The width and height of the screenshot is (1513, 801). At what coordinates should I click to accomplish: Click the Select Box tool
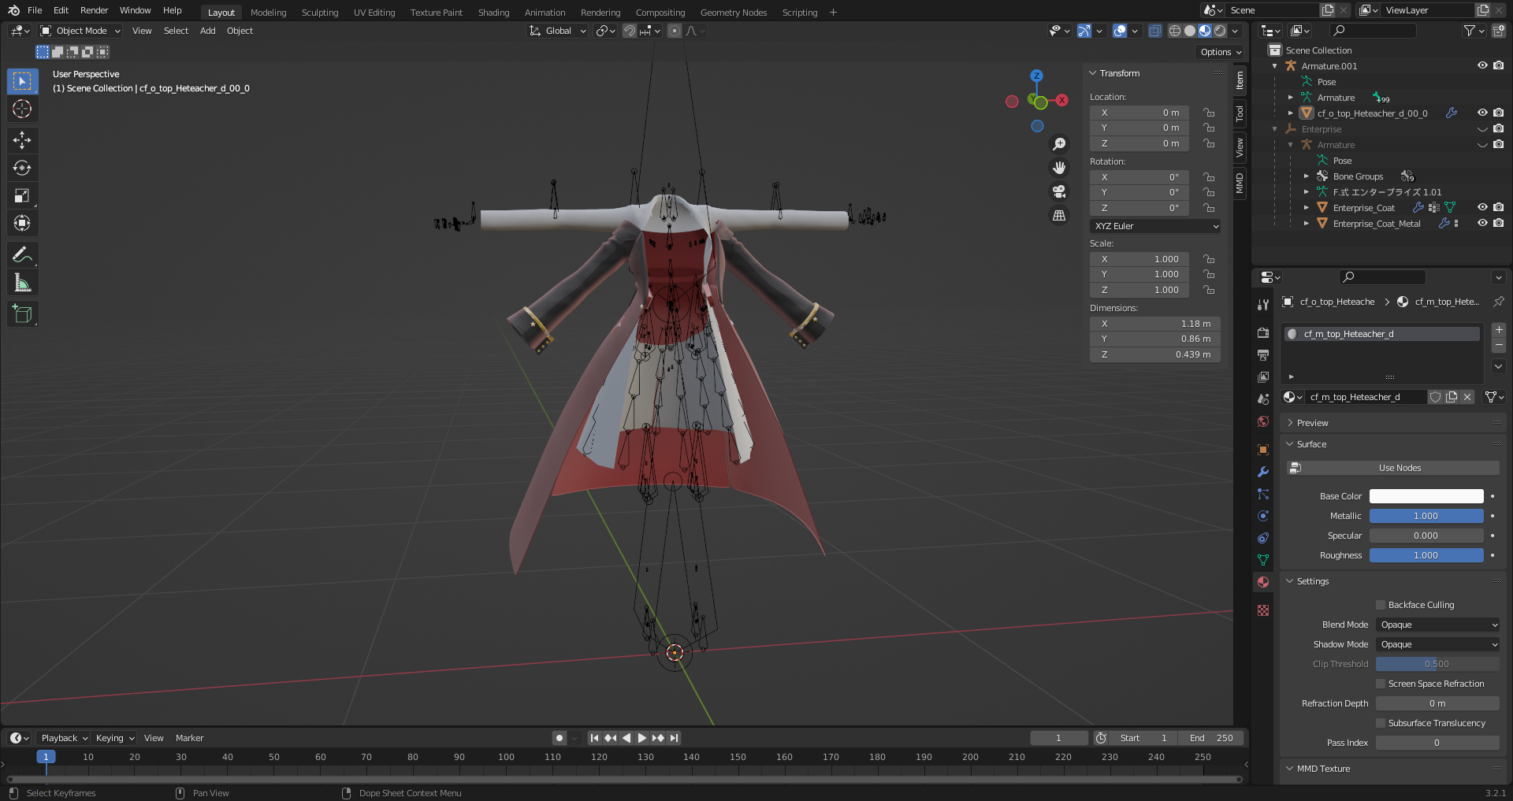tap(22, 81)
